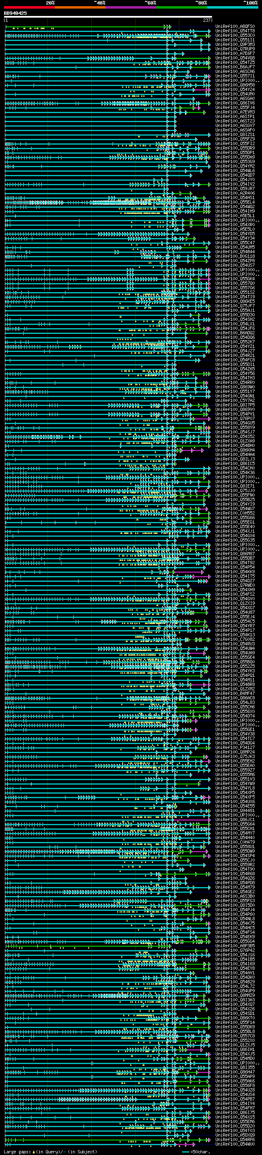
Task: Select hit UniRef100_B6AJF7
Action: [235, 67]
